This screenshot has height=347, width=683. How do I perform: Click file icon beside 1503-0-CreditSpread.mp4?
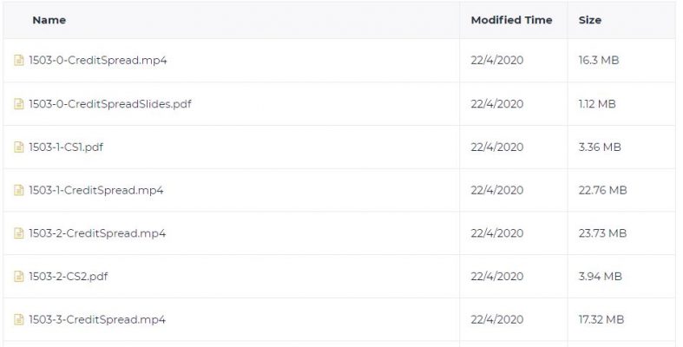pyautogui.click(x=19, y=60)
